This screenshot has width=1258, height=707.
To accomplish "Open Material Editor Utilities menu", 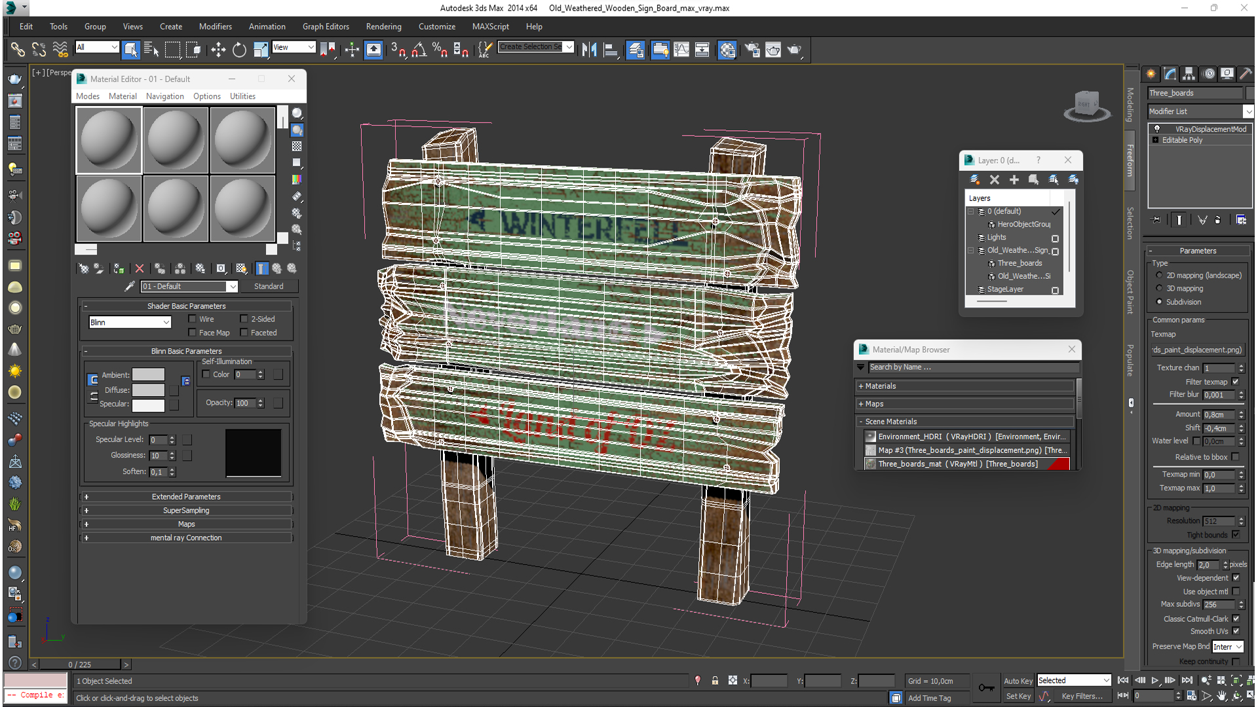I will click(242, 96).
